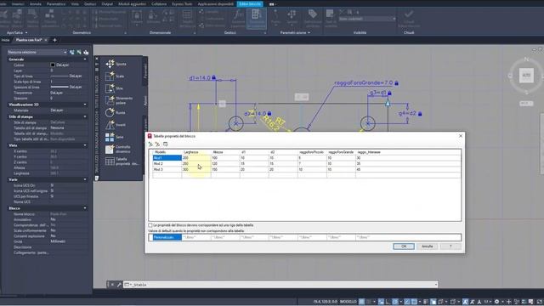544x306 pixels.
Task: Click the second toolbar icon in table dialog
Action: click(x=157, y=144)
